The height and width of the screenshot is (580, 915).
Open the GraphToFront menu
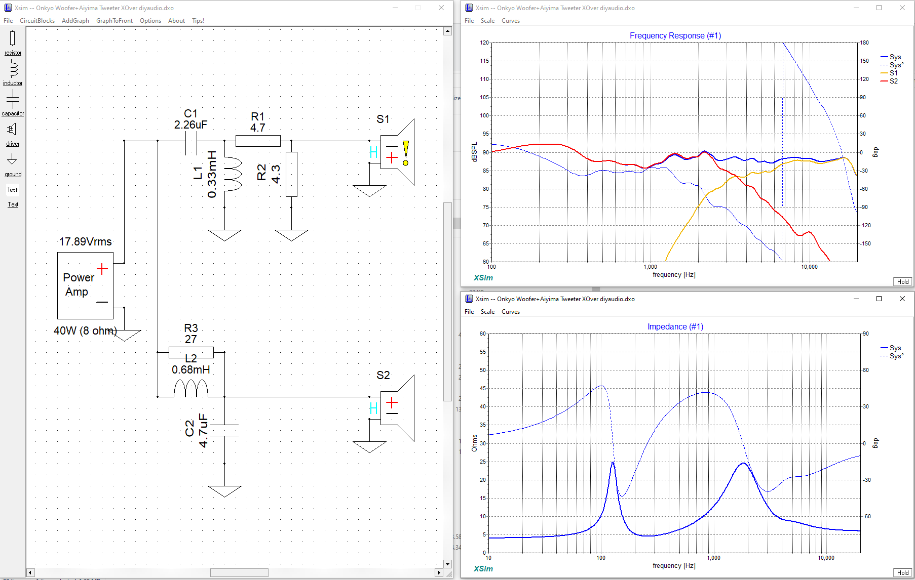115,21
